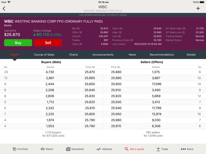Viewport: 206px width, 154px height.
Task: Open the Watch list icon
Action: (x=42, y=149)
